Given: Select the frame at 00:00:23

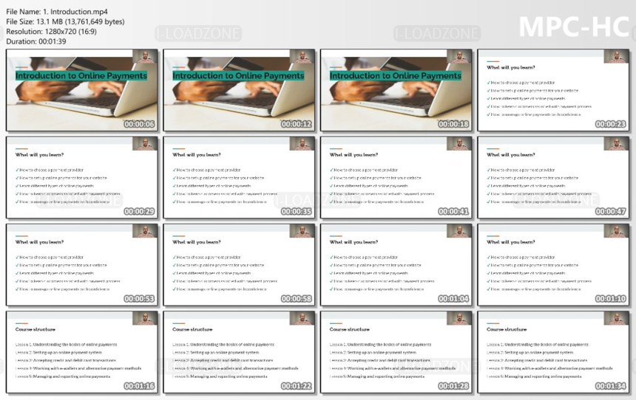Looking at the screenshot, I should click(553, 90).
